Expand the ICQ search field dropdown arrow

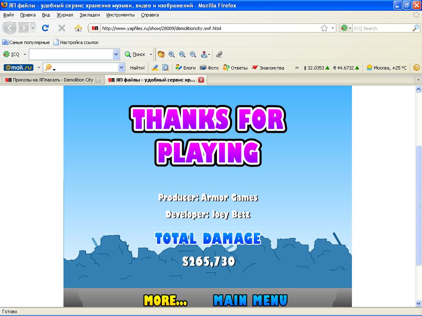click(x=116, y=54)
